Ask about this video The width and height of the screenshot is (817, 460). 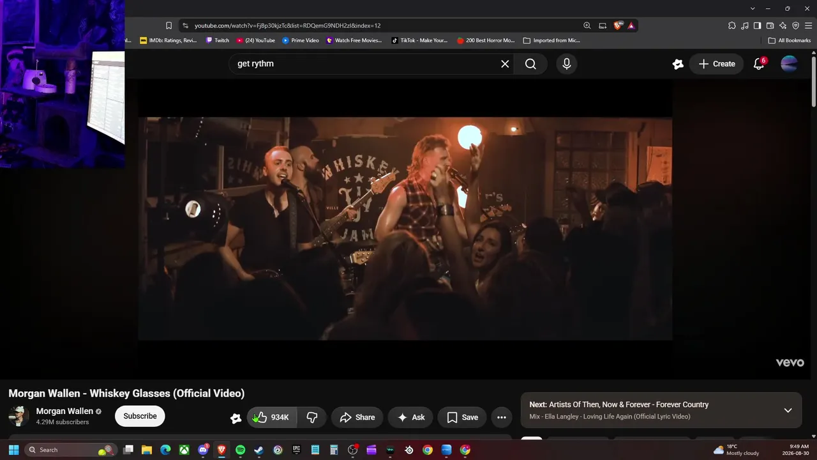point(410,417)
